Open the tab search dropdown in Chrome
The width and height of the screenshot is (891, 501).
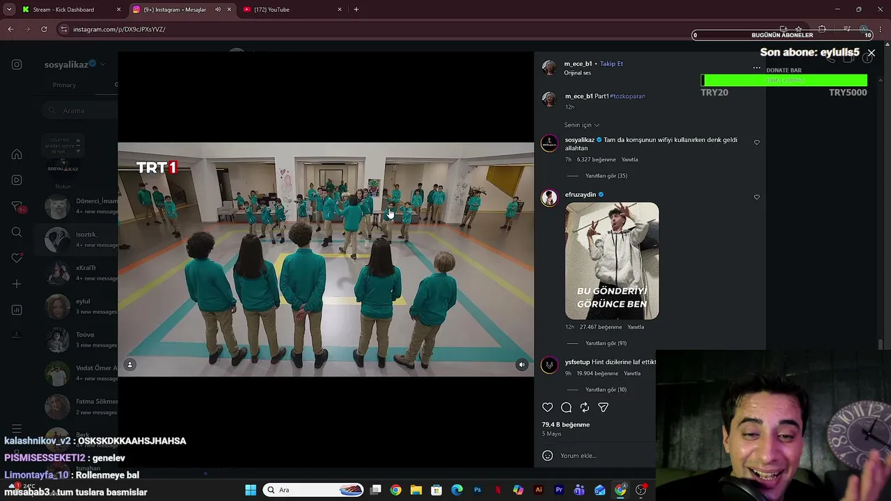[9, 10]
